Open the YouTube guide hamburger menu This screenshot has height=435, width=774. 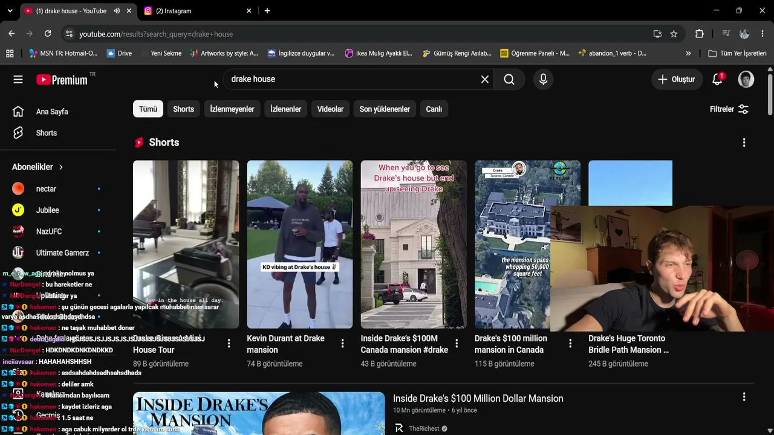pos(18,79)
